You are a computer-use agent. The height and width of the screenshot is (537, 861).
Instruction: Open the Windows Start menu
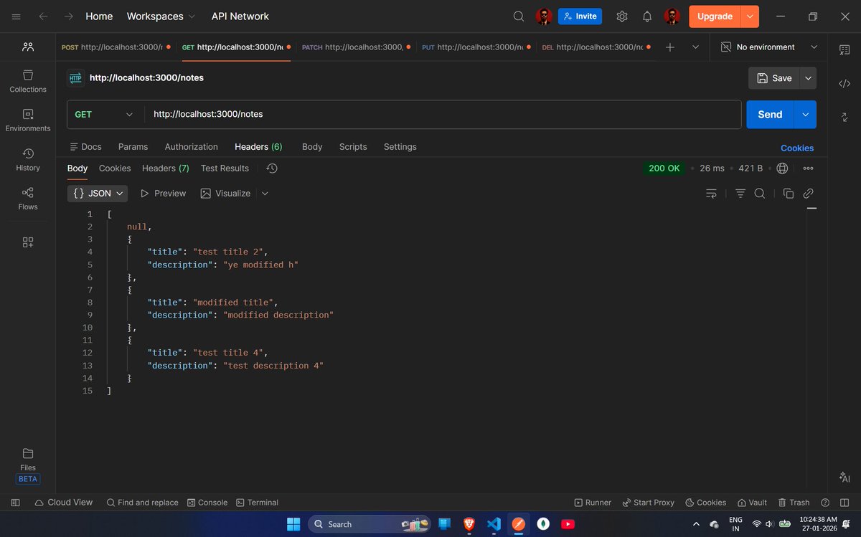pyautogui.click(x=294, y=524)
